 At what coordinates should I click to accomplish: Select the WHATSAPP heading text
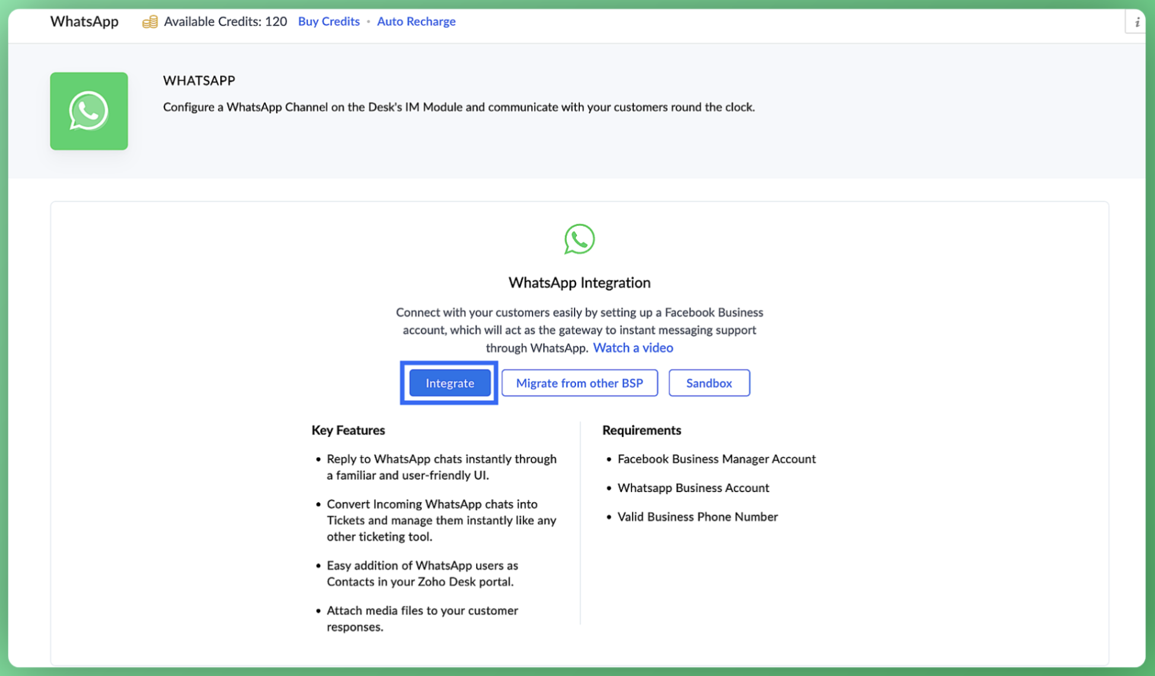[199, 81]
